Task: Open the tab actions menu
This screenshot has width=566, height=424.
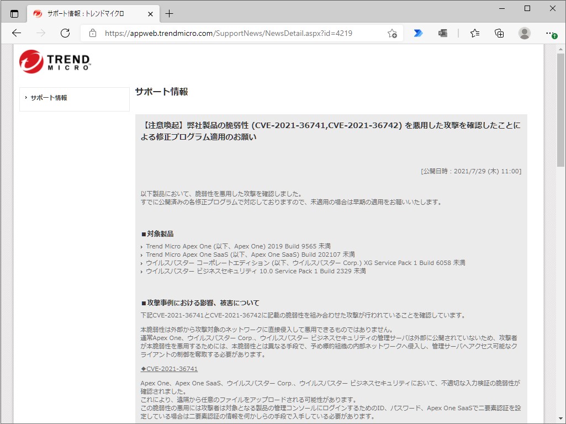Action: [14, 13]
